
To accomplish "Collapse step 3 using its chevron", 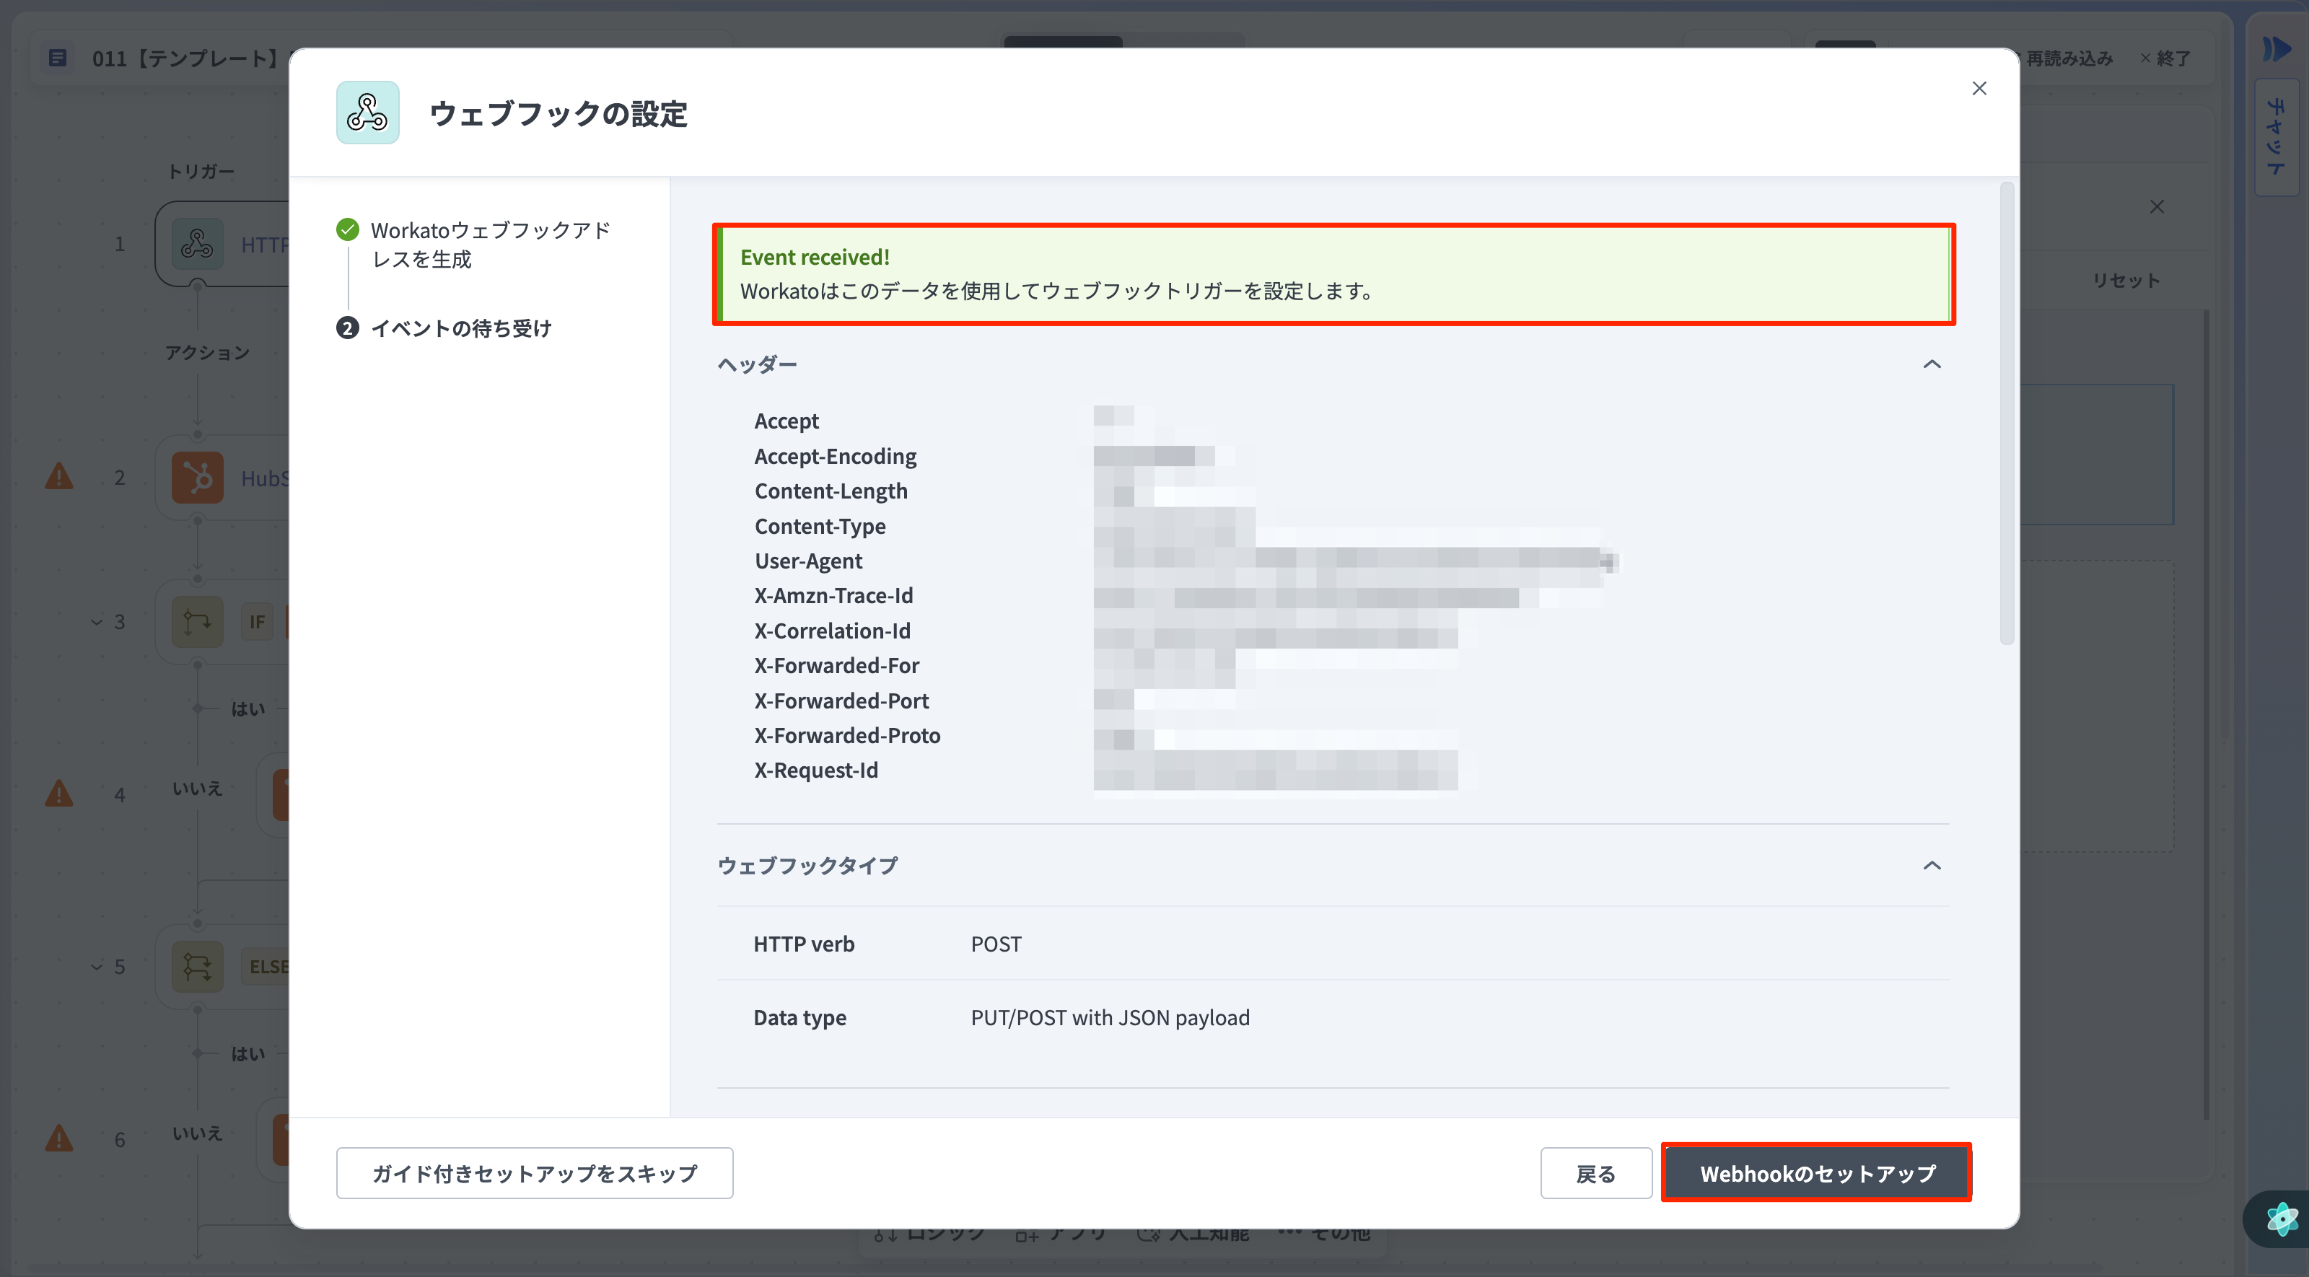I will coord(97,622).
